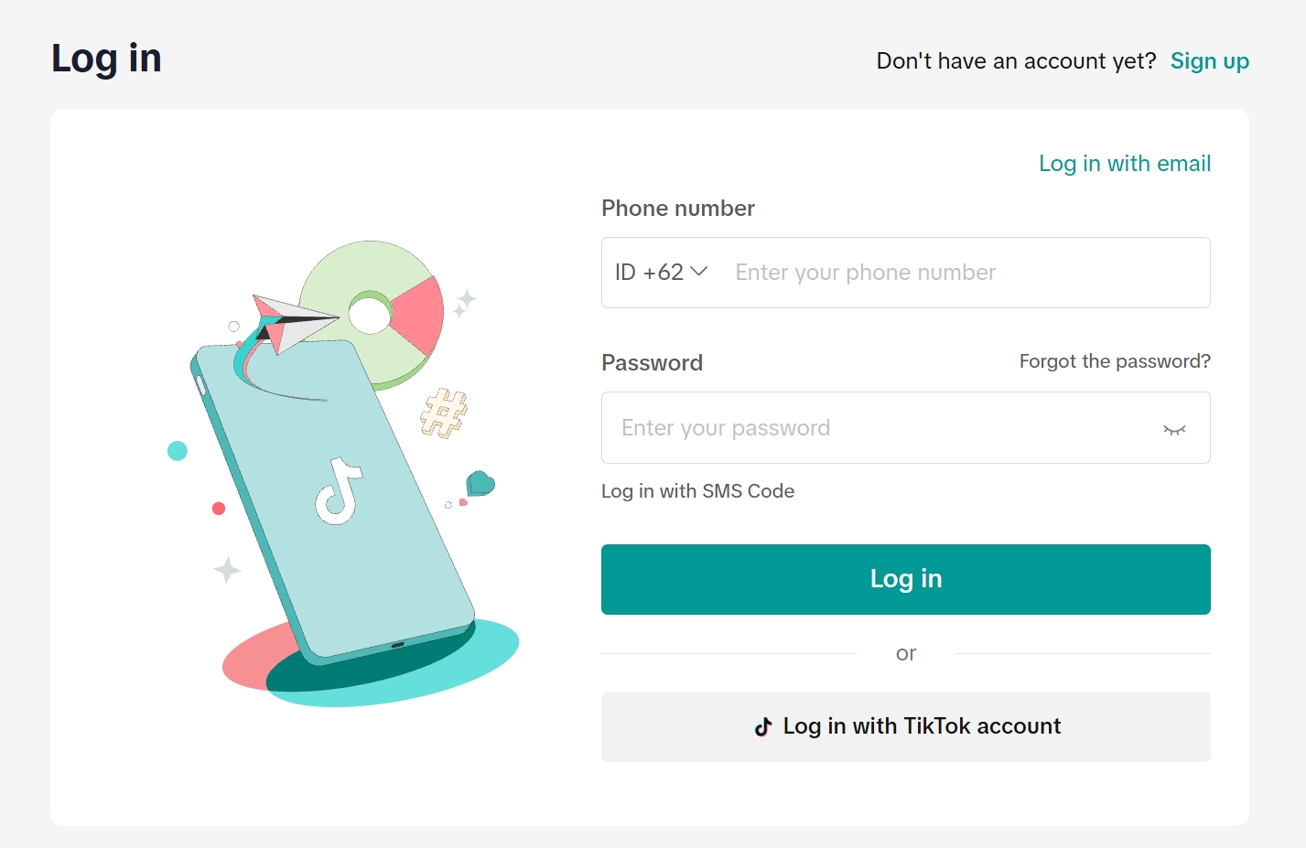Switch to Log in with SMS Code
Image resolution: width=1306 pixels, height=848 pixels.
[697, 491]
